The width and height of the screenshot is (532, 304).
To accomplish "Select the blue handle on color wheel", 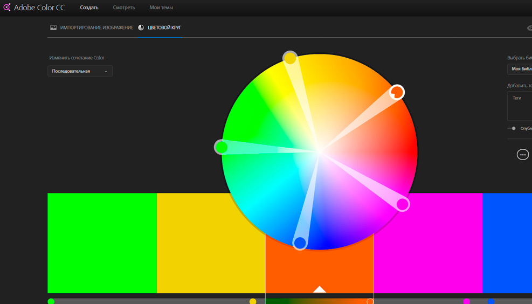I will [x=300, y=243].
